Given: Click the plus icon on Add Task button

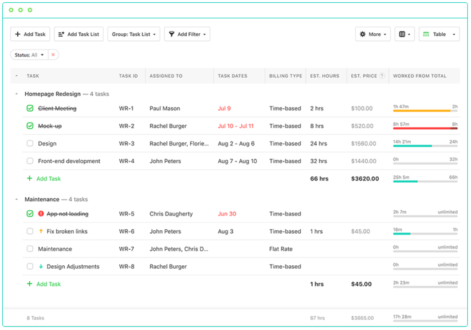Looking at the screenshot, I should point(18,34).
